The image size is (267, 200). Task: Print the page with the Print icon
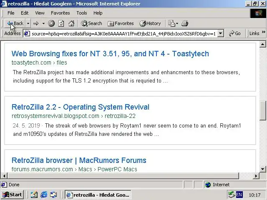pos(185,23)
